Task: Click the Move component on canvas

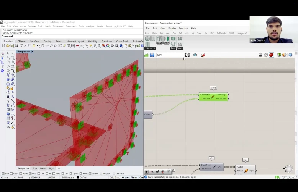Action: coord(213,97)
